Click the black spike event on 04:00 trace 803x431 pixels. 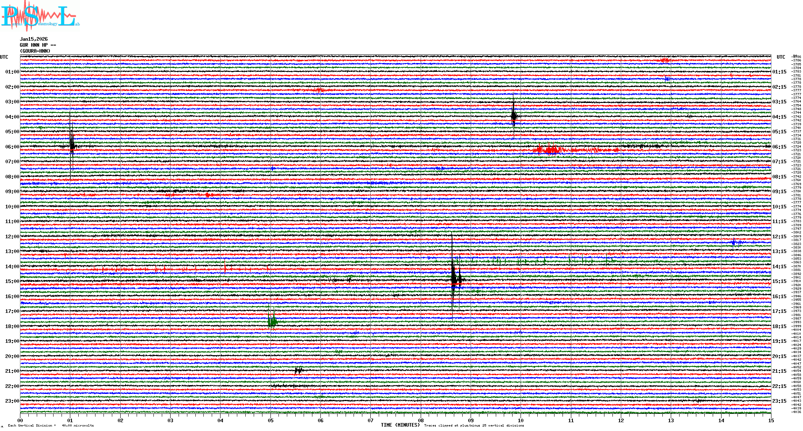514,116
